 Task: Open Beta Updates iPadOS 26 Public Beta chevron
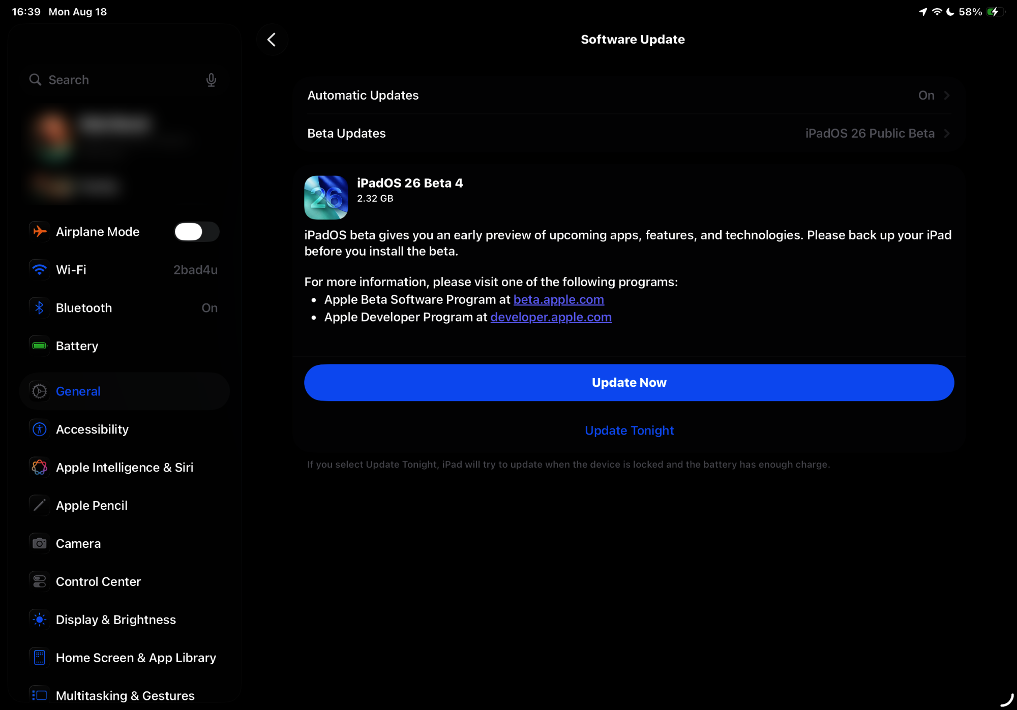pos(946,134)
